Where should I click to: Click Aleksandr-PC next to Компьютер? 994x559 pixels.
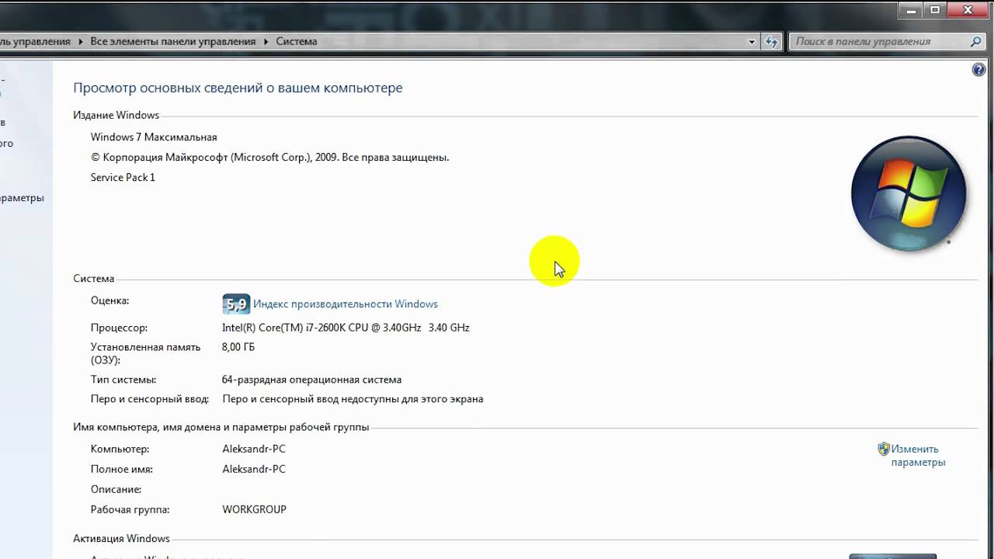(254, 449)
